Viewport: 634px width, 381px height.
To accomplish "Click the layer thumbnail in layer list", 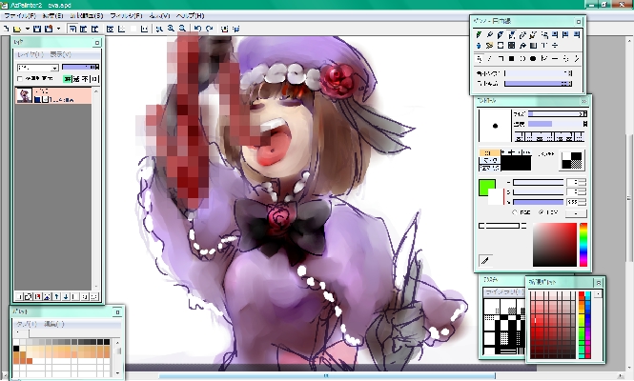I will pos(24,96).
